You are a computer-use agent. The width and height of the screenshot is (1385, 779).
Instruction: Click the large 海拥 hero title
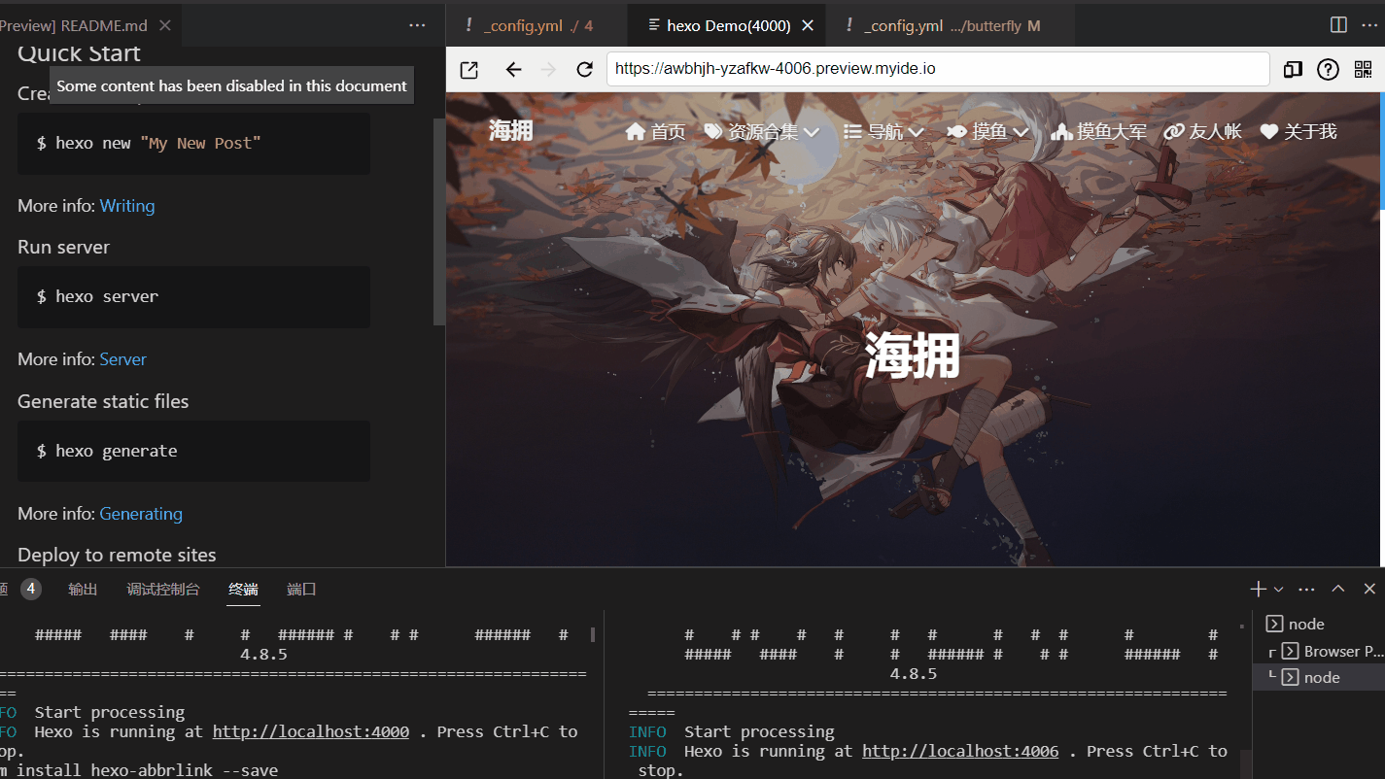(x=912, y=356)
